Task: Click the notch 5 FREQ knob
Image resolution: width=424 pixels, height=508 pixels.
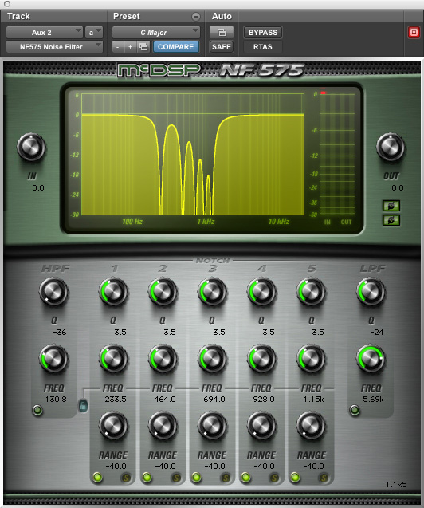Action: tap(311, 359)
